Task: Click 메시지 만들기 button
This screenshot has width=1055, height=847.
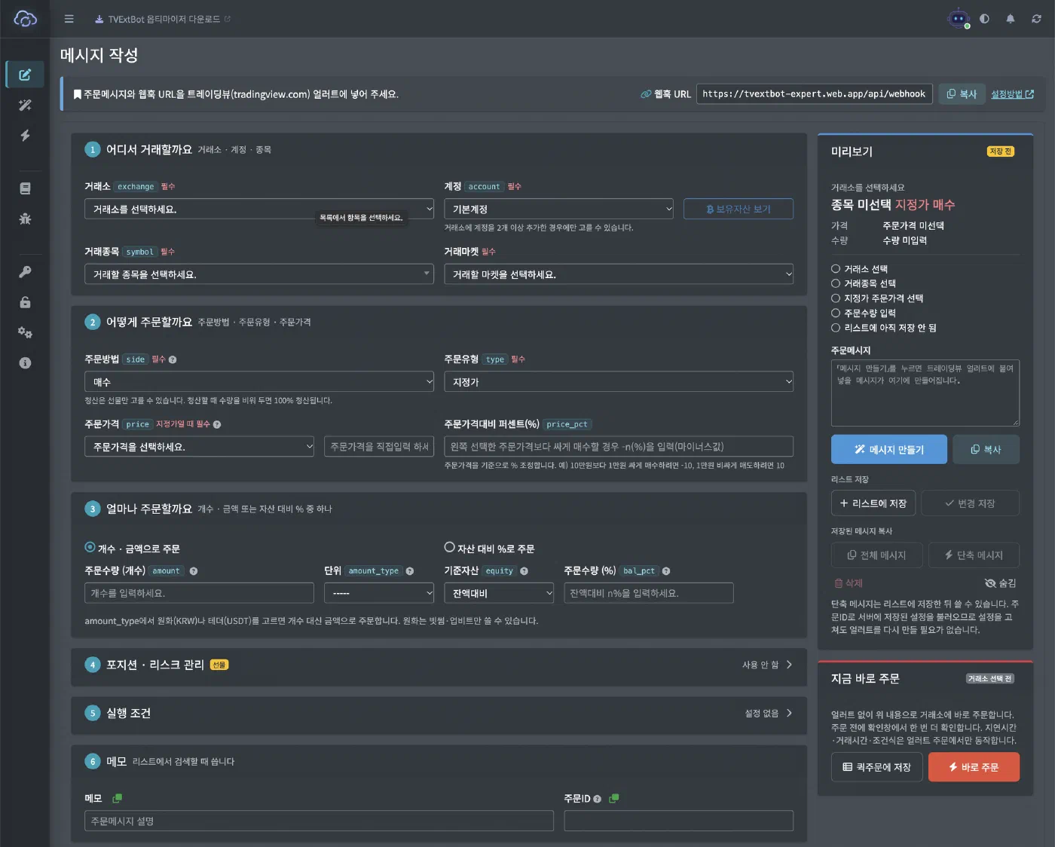Action: tap(889, 449)
